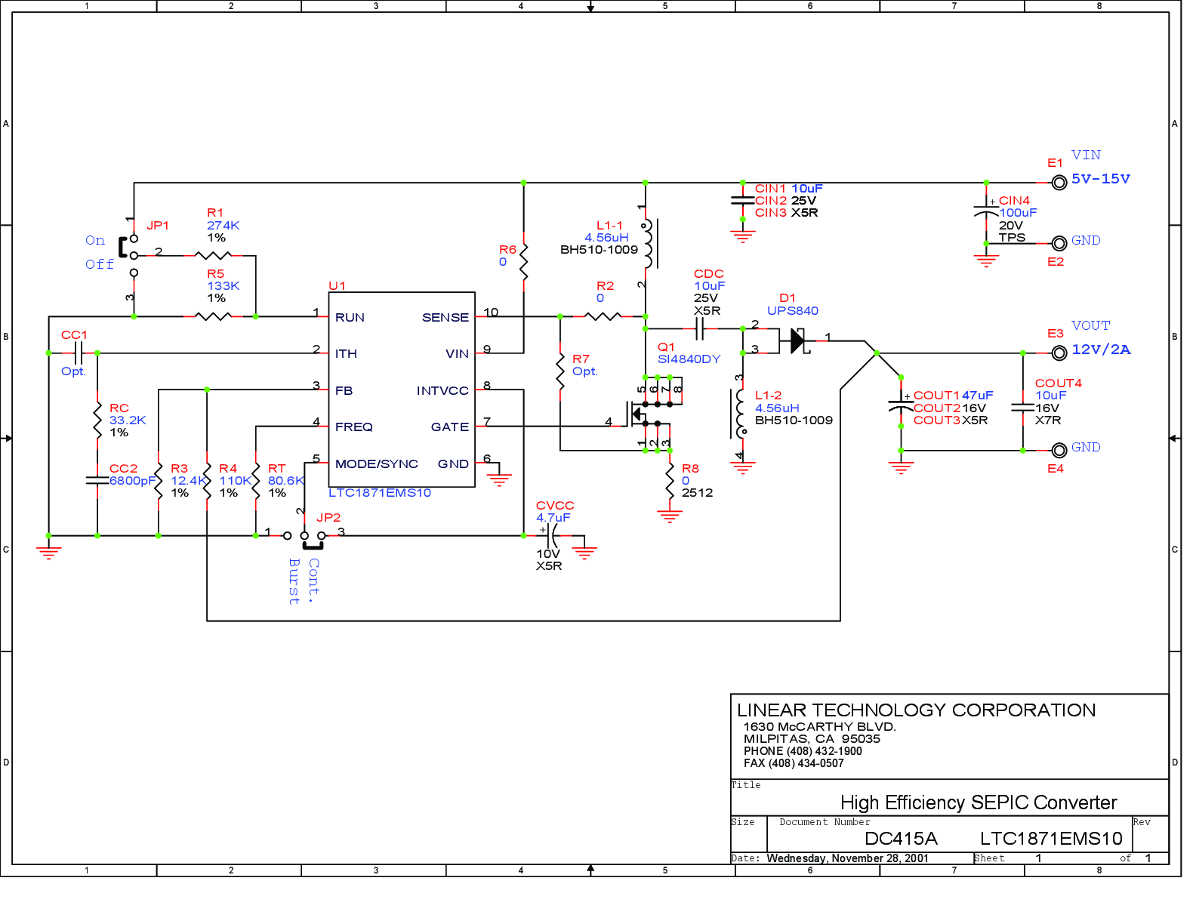The image size is (1196, 924).
Task: Click the R1 274K resistor symbol
Action: click(213, 255)
